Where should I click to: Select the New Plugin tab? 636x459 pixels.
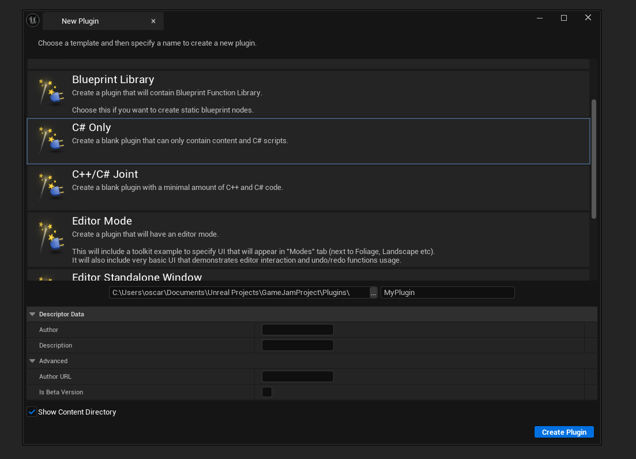click(x=81, y=21)
